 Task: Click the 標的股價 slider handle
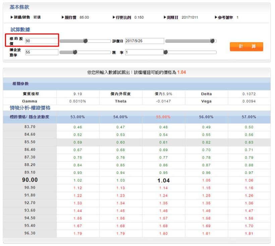pyautogui.click(x=86, y=41)
